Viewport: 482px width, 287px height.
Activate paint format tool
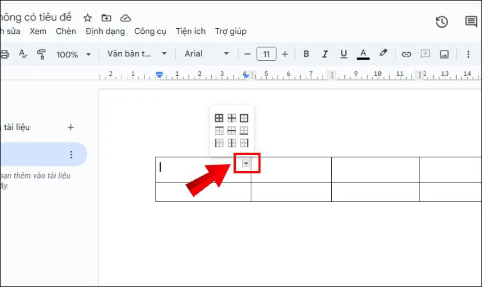41,54
